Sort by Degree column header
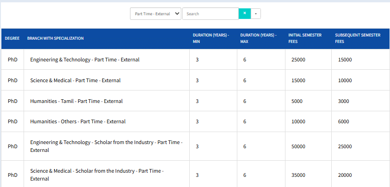The image size is (390, 187). [12, 38]
